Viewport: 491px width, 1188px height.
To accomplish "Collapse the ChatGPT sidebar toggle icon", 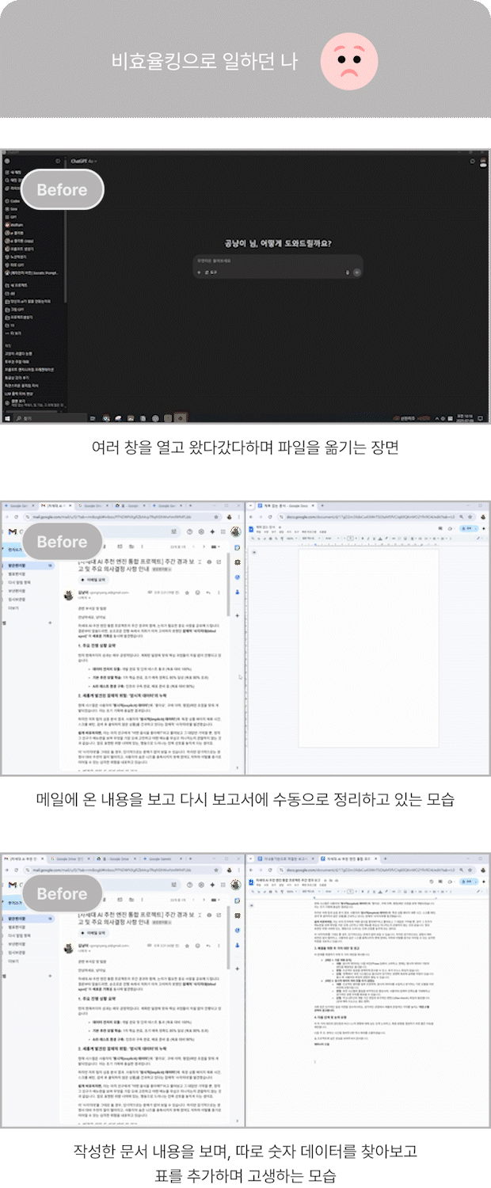I will click(59, 161).
